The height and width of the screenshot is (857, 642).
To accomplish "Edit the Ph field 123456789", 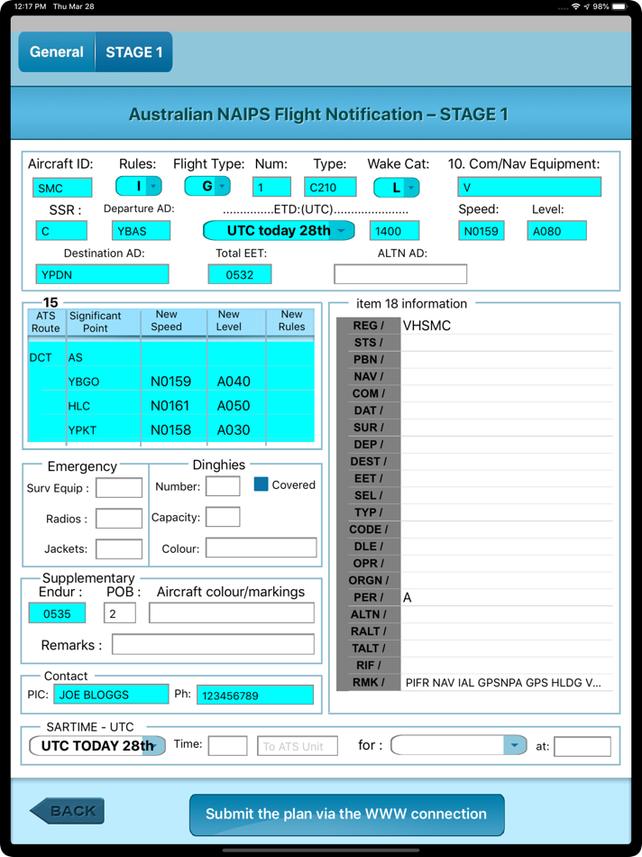I will [255, 695].
